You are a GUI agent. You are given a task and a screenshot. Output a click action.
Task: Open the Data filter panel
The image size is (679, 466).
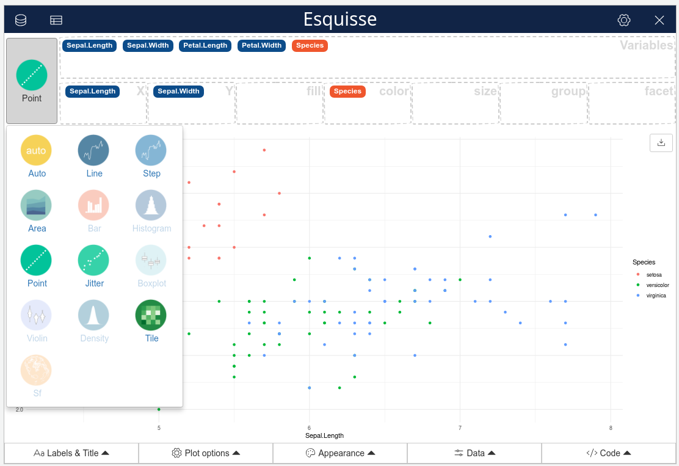coord(474,453)
